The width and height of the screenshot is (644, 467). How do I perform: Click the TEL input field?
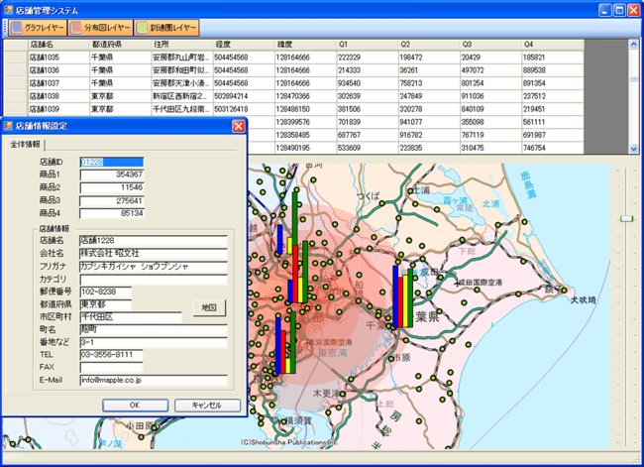click(111, 354)
